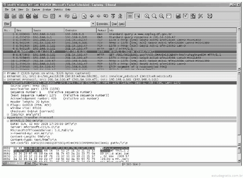Click the Apply filter button
Image resolution: width=243 pixels, height=178 pixels.
click(x=122, y=24)
